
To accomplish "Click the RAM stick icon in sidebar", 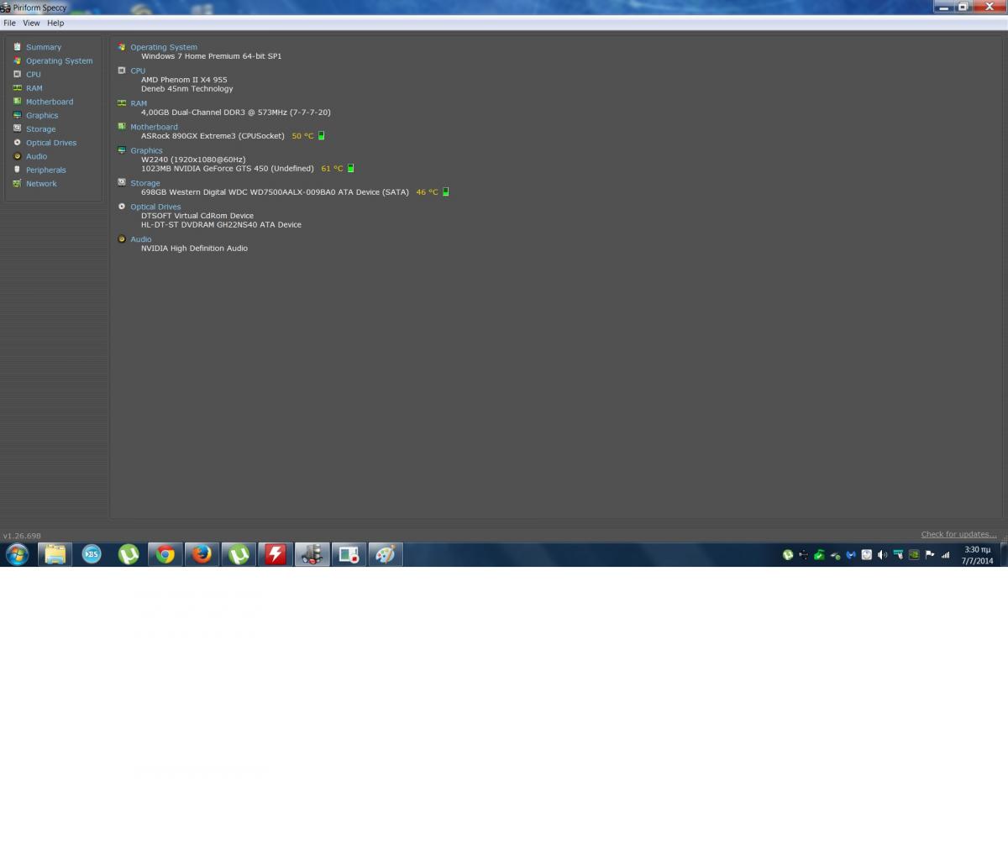I will coord(17,87).
